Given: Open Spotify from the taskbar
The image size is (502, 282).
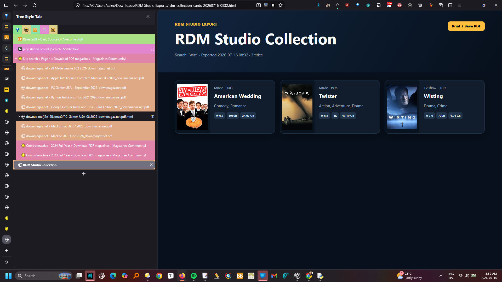Looking at the screenshot, I should point(194,276).
